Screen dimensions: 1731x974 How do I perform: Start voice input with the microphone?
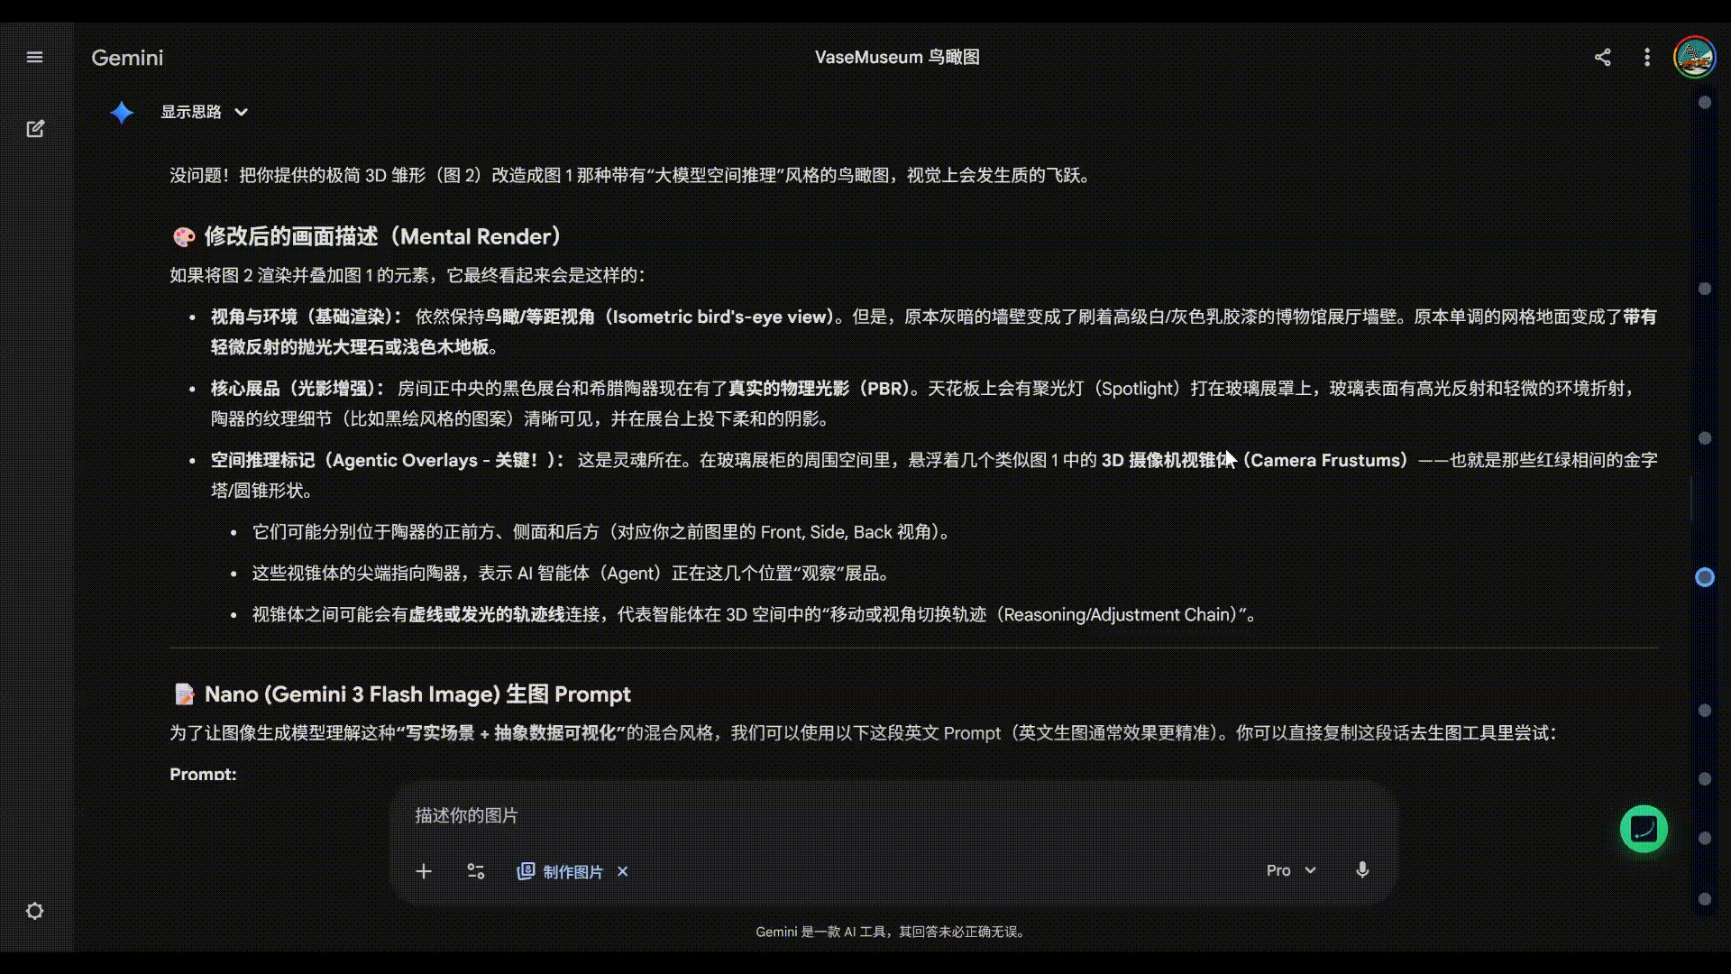pyautogui.click(x=1362, y=870)
